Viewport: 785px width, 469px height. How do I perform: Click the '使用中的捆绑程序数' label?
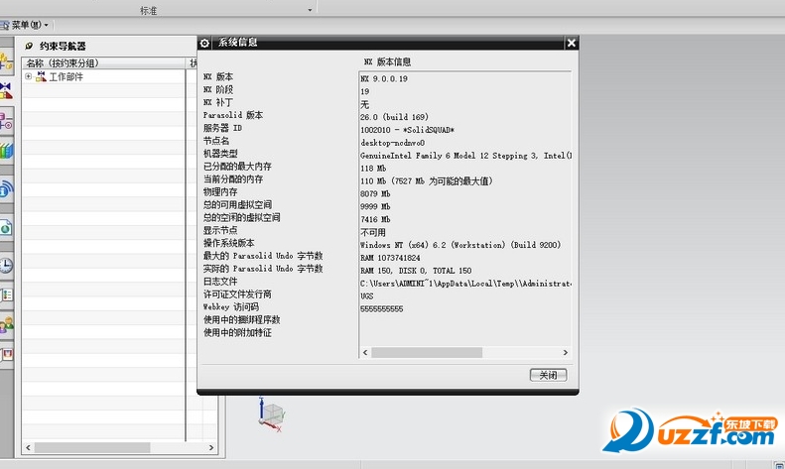[242, 319]
